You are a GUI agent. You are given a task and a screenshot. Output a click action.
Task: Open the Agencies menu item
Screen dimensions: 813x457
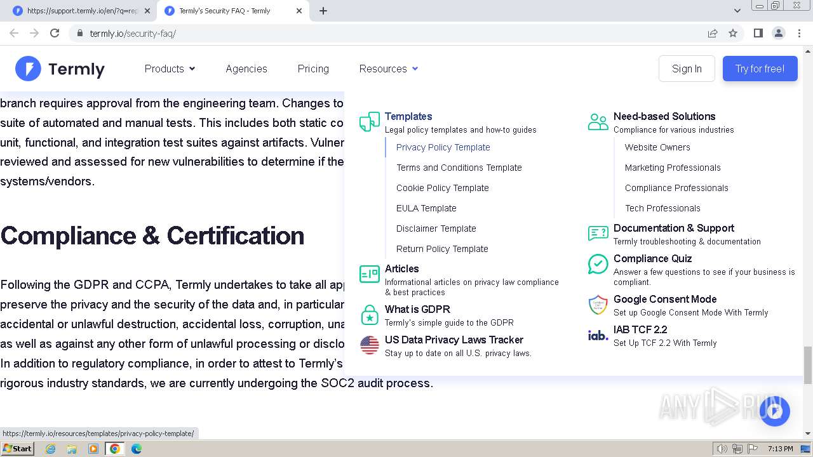tap(246, 69)
